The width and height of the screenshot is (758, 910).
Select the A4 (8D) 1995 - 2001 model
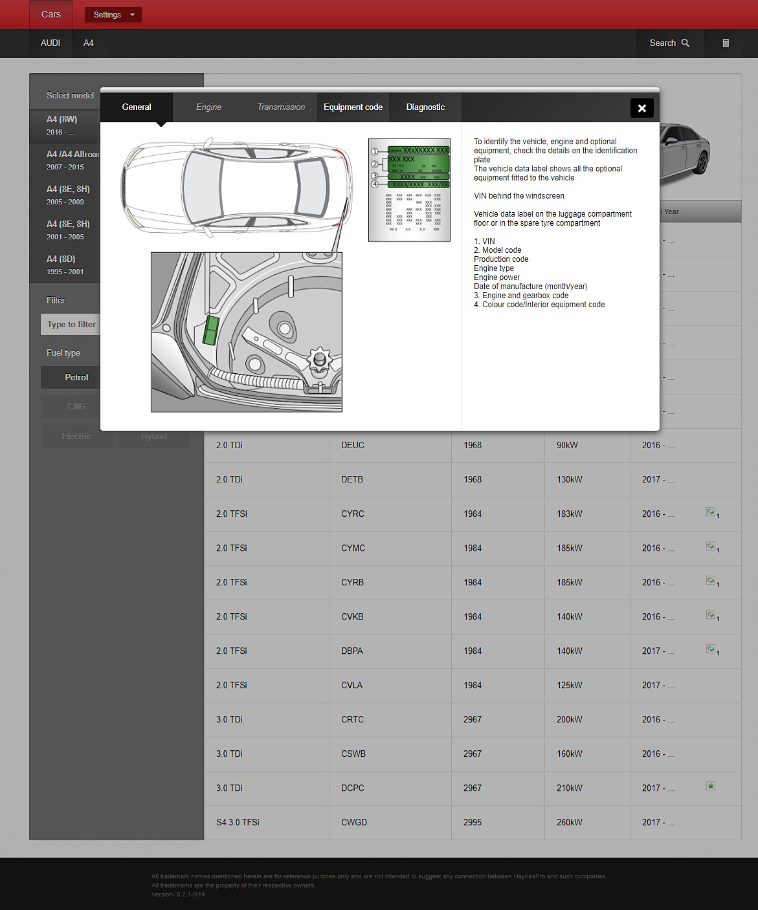coord(65,265)
